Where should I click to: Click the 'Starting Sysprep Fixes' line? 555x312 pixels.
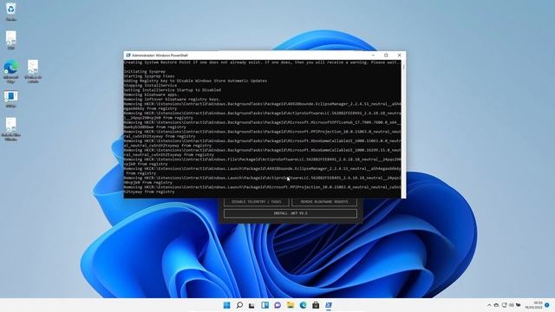coord(149,76)
